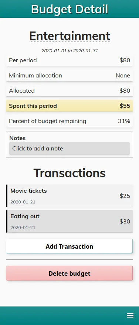139x325 pixels.
Task: Click the note input field
Action: tap(69, 148)
